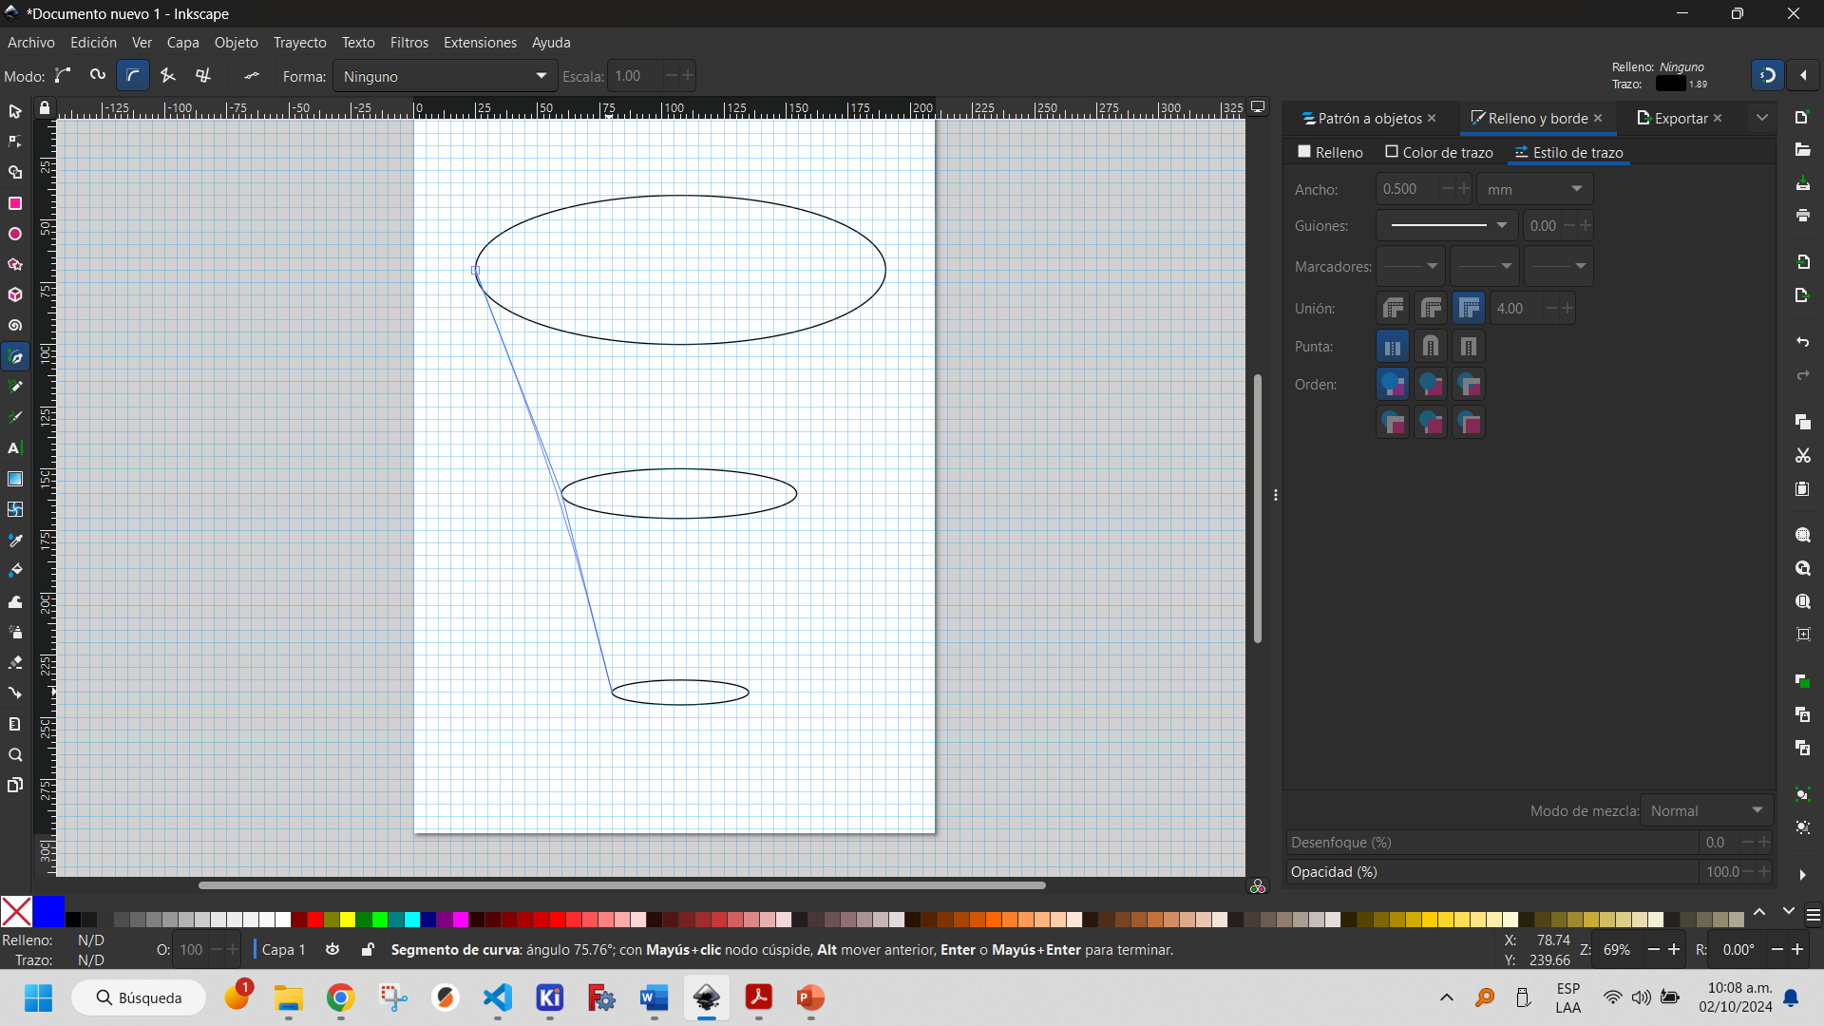Select the Paint bucket tool
This screenshot has width=1824, height=1026.
coord(15,570)
